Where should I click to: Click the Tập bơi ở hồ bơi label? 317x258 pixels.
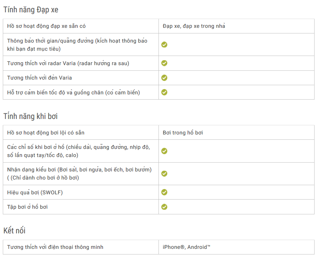click(x=27, y=207)
